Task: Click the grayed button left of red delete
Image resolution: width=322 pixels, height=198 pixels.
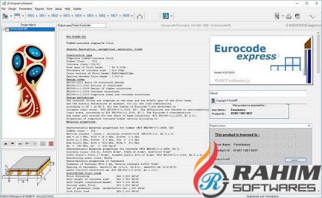Action: pyautogui.click(x=43, y=144)
